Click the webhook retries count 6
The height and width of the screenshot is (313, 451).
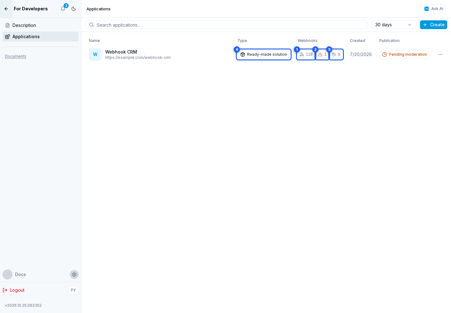click(336, 54)
